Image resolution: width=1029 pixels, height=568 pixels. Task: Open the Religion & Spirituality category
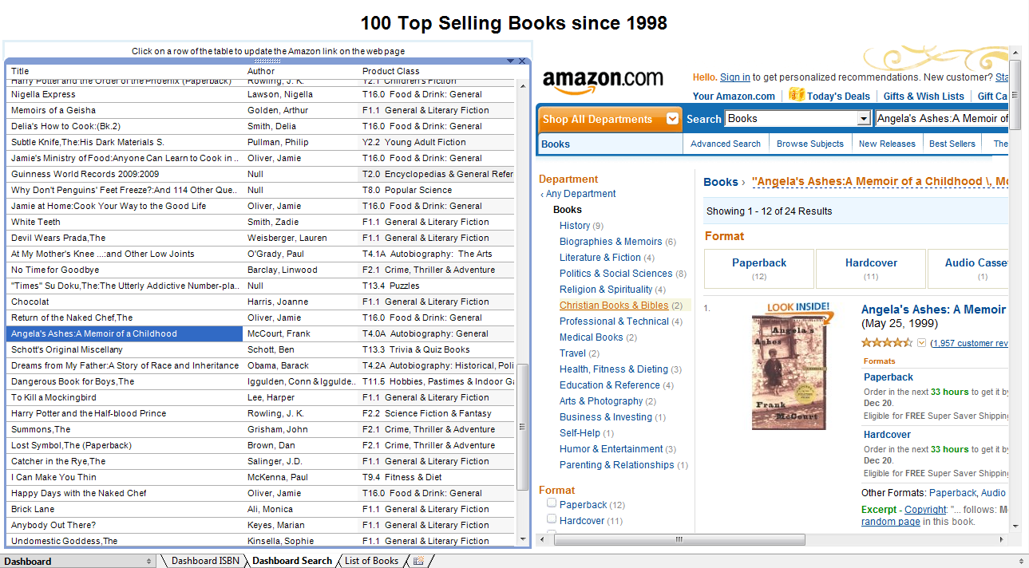[606, 290]
